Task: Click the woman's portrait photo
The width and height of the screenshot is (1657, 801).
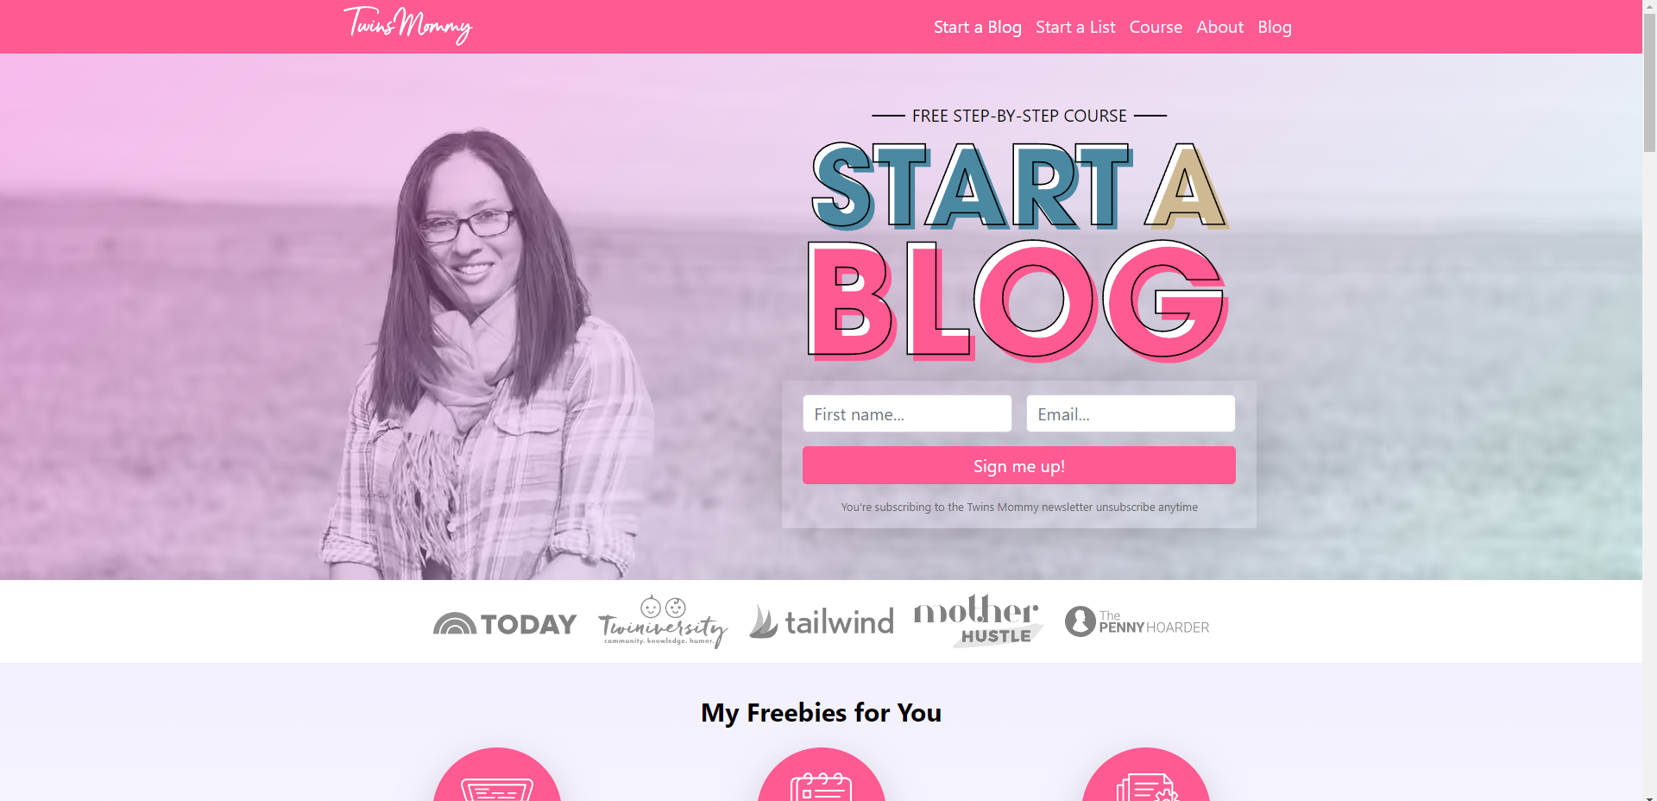Action: [x=488, y=354]
